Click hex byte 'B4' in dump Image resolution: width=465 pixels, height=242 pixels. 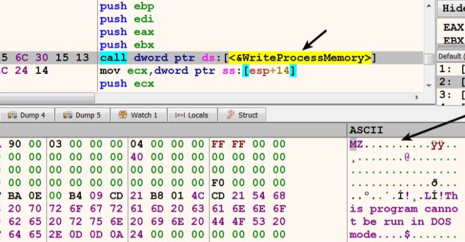point(76,196)
